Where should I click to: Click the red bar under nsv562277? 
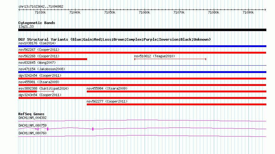pos(176,104)
